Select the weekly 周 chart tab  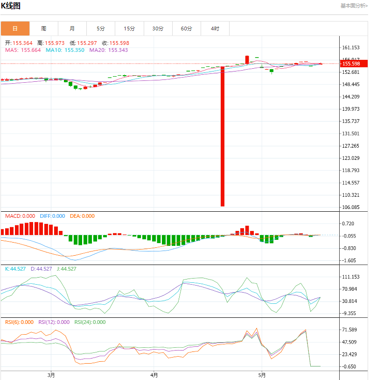[43, 29]
